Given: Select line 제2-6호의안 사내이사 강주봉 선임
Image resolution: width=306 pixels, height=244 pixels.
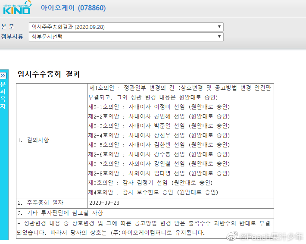Looking at the screenshot, I should tap(159, 154).
